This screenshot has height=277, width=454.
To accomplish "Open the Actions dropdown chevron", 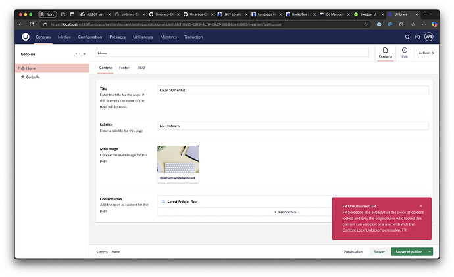I will (433, 53).
